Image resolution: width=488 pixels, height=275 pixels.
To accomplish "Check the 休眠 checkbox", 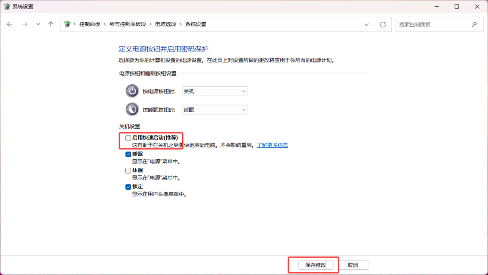I will coord(128,171).
